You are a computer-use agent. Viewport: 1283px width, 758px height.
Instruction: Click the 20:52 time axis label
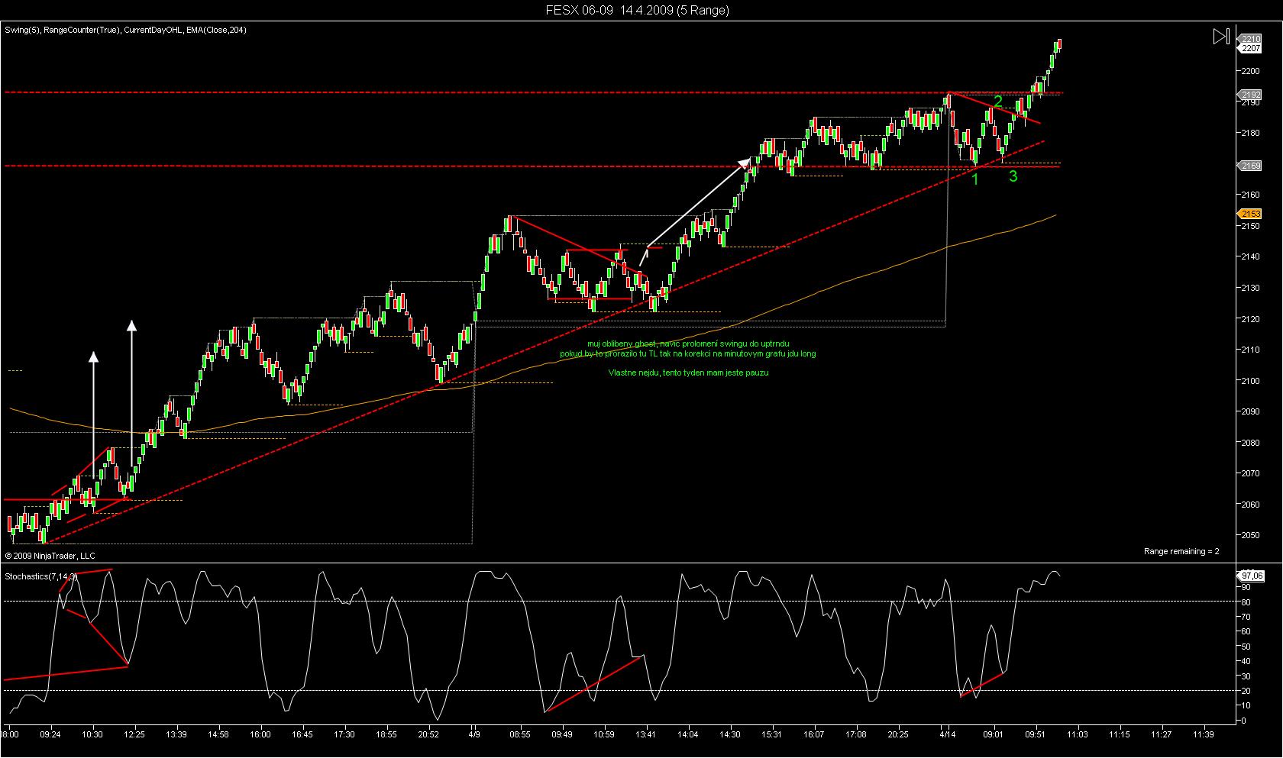click(x=428, y=734)
